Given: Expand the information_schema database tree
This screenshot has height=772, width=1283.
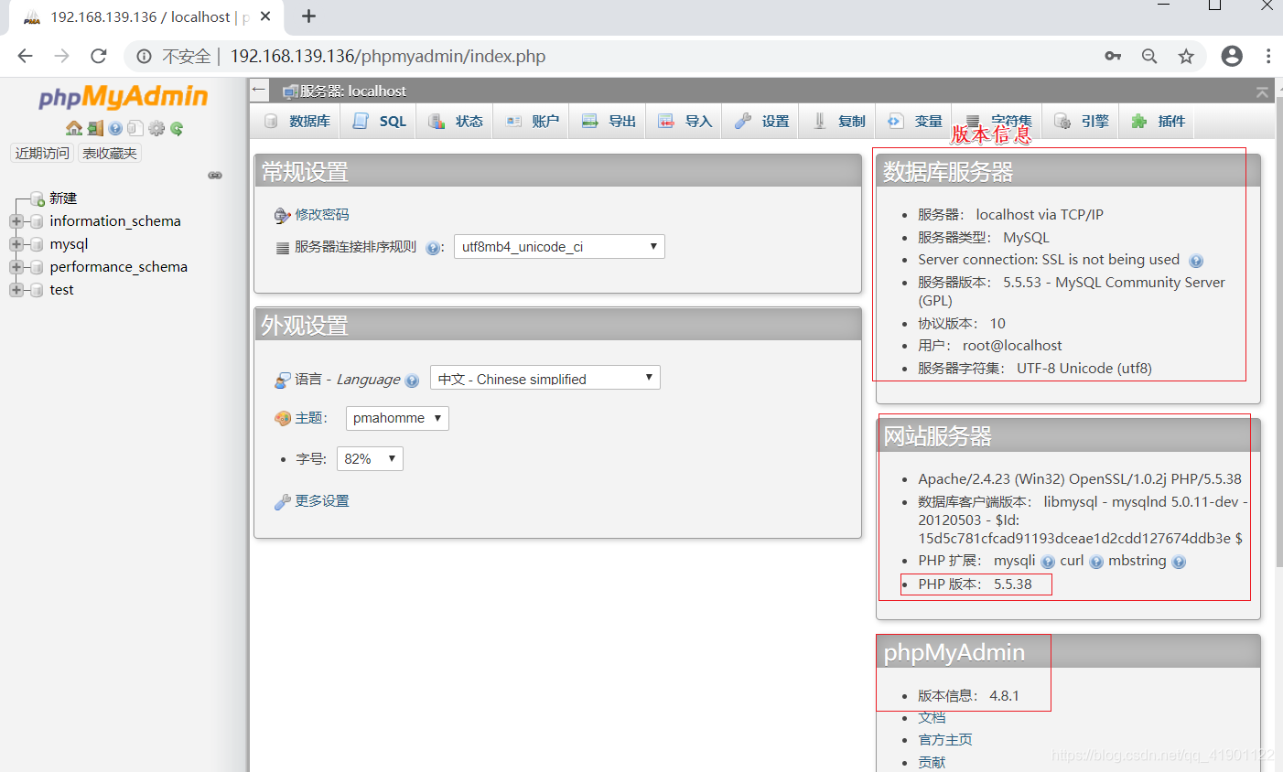Looking at the screenshot, I should click(x=16, y=221).
